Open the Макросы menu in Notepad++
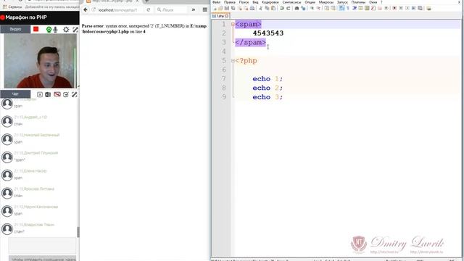The width and height of the screenshot is (464, 261). click(326, 2)
